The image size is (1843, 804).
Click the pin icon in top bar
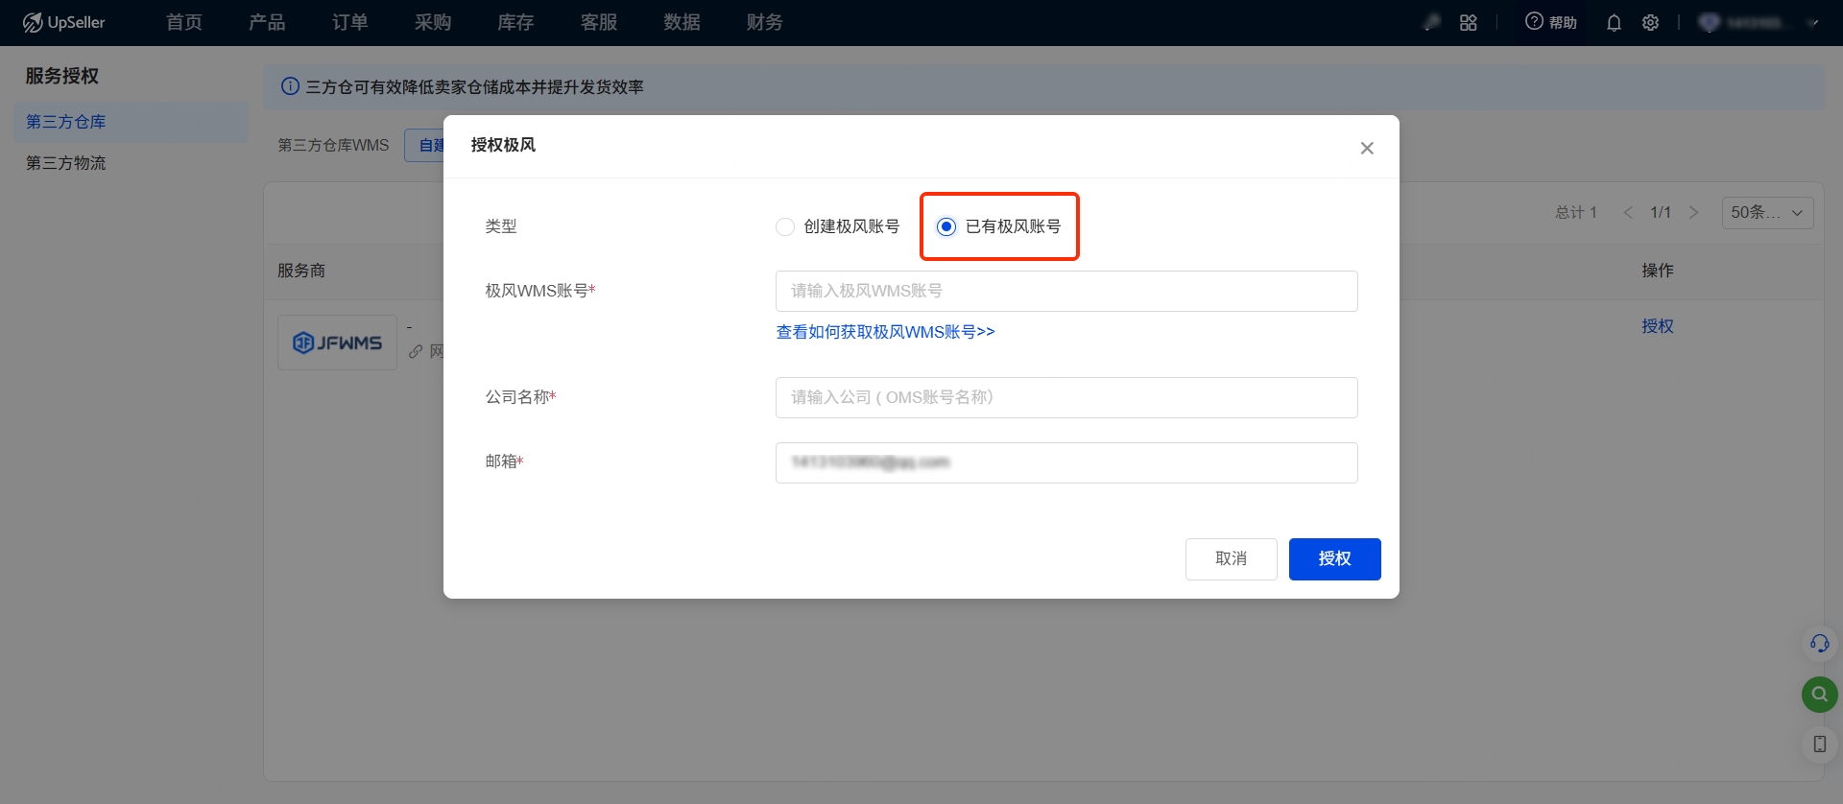1431,22
